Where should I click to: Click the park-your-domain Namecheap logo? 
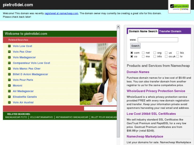tap(179, 7)
